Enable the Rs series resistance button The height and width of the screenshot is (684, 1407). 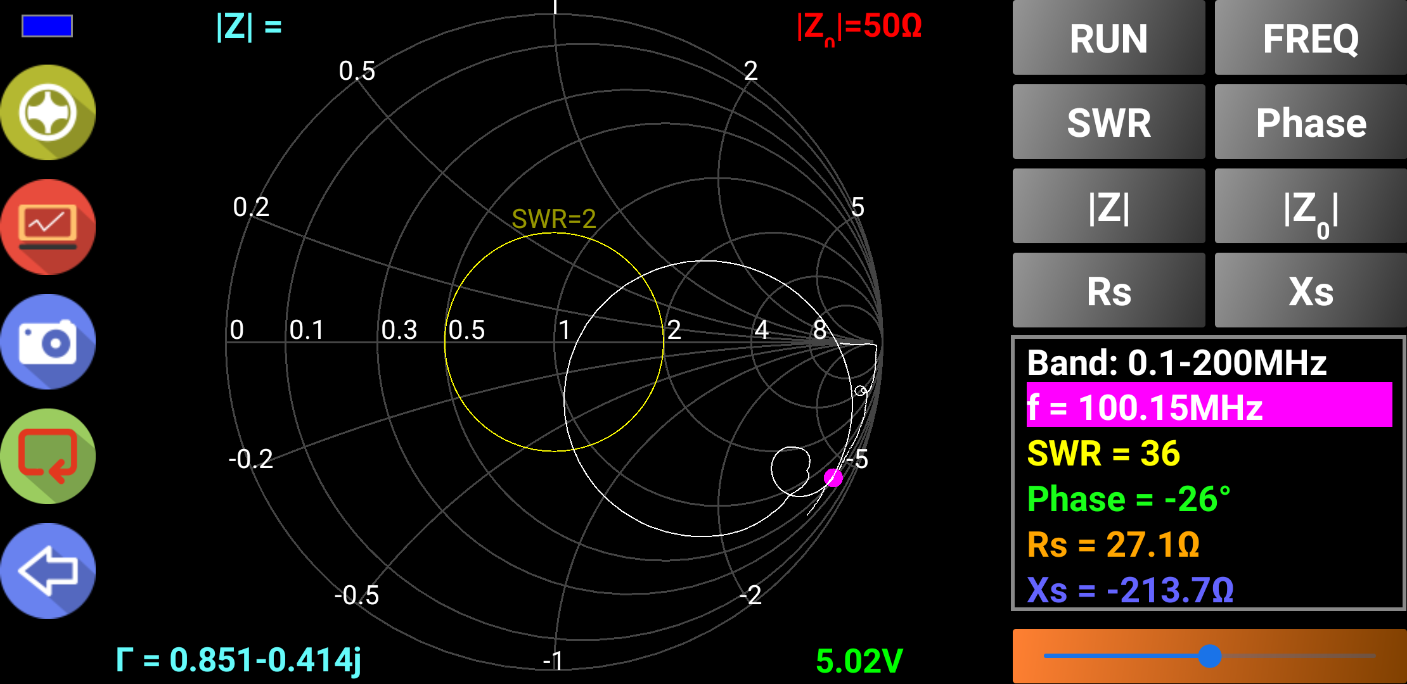click(1108, 290)
